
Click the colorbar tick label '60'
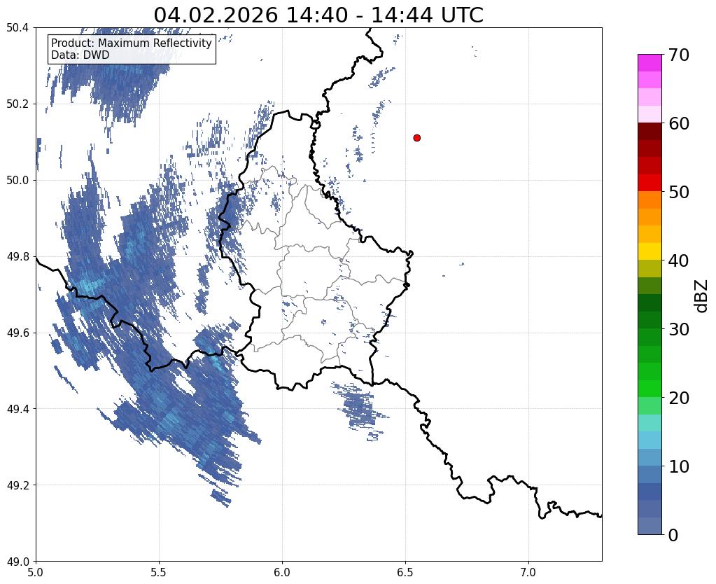(678, 123)
